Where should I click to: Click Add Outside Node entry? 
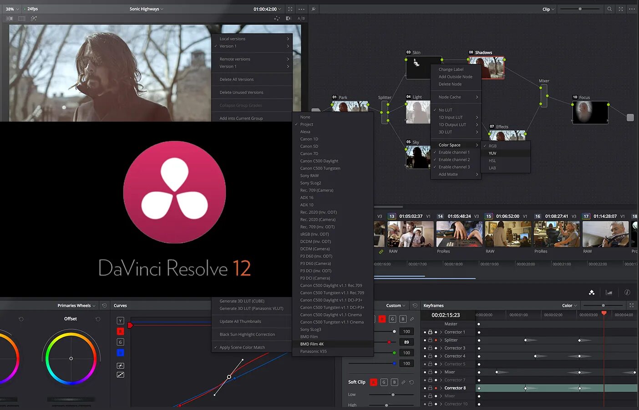[456, 77]
